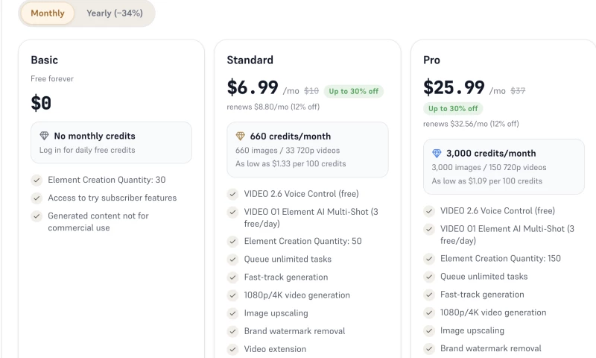The image size is (596, 358).
Task: Click renews $8.80/mo (12% off) text
Action: pyautogui.click(x=273, y=107)
